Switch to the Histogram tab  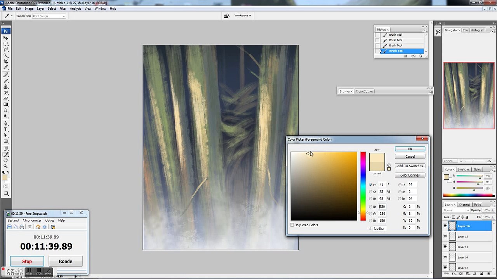[x=477, y=30]
